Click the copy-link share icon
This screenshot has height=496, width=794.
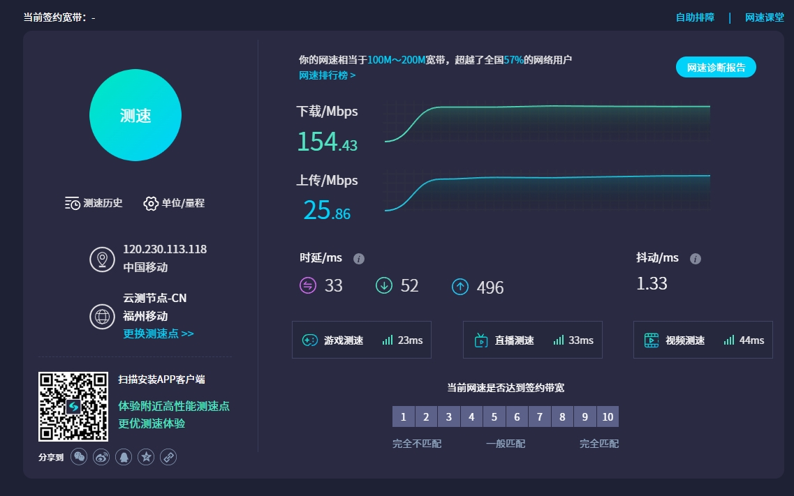167,457
